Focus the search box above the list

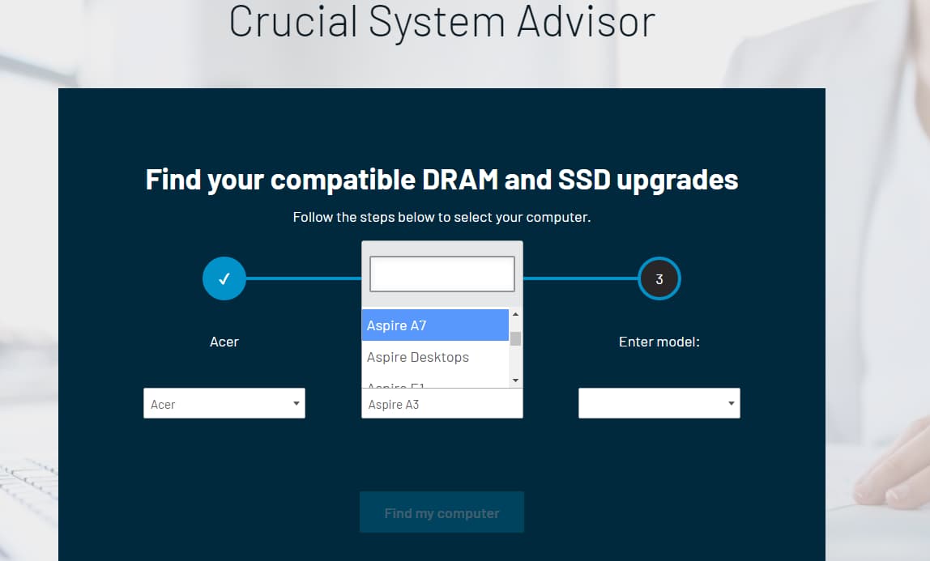tap(442, 274)
